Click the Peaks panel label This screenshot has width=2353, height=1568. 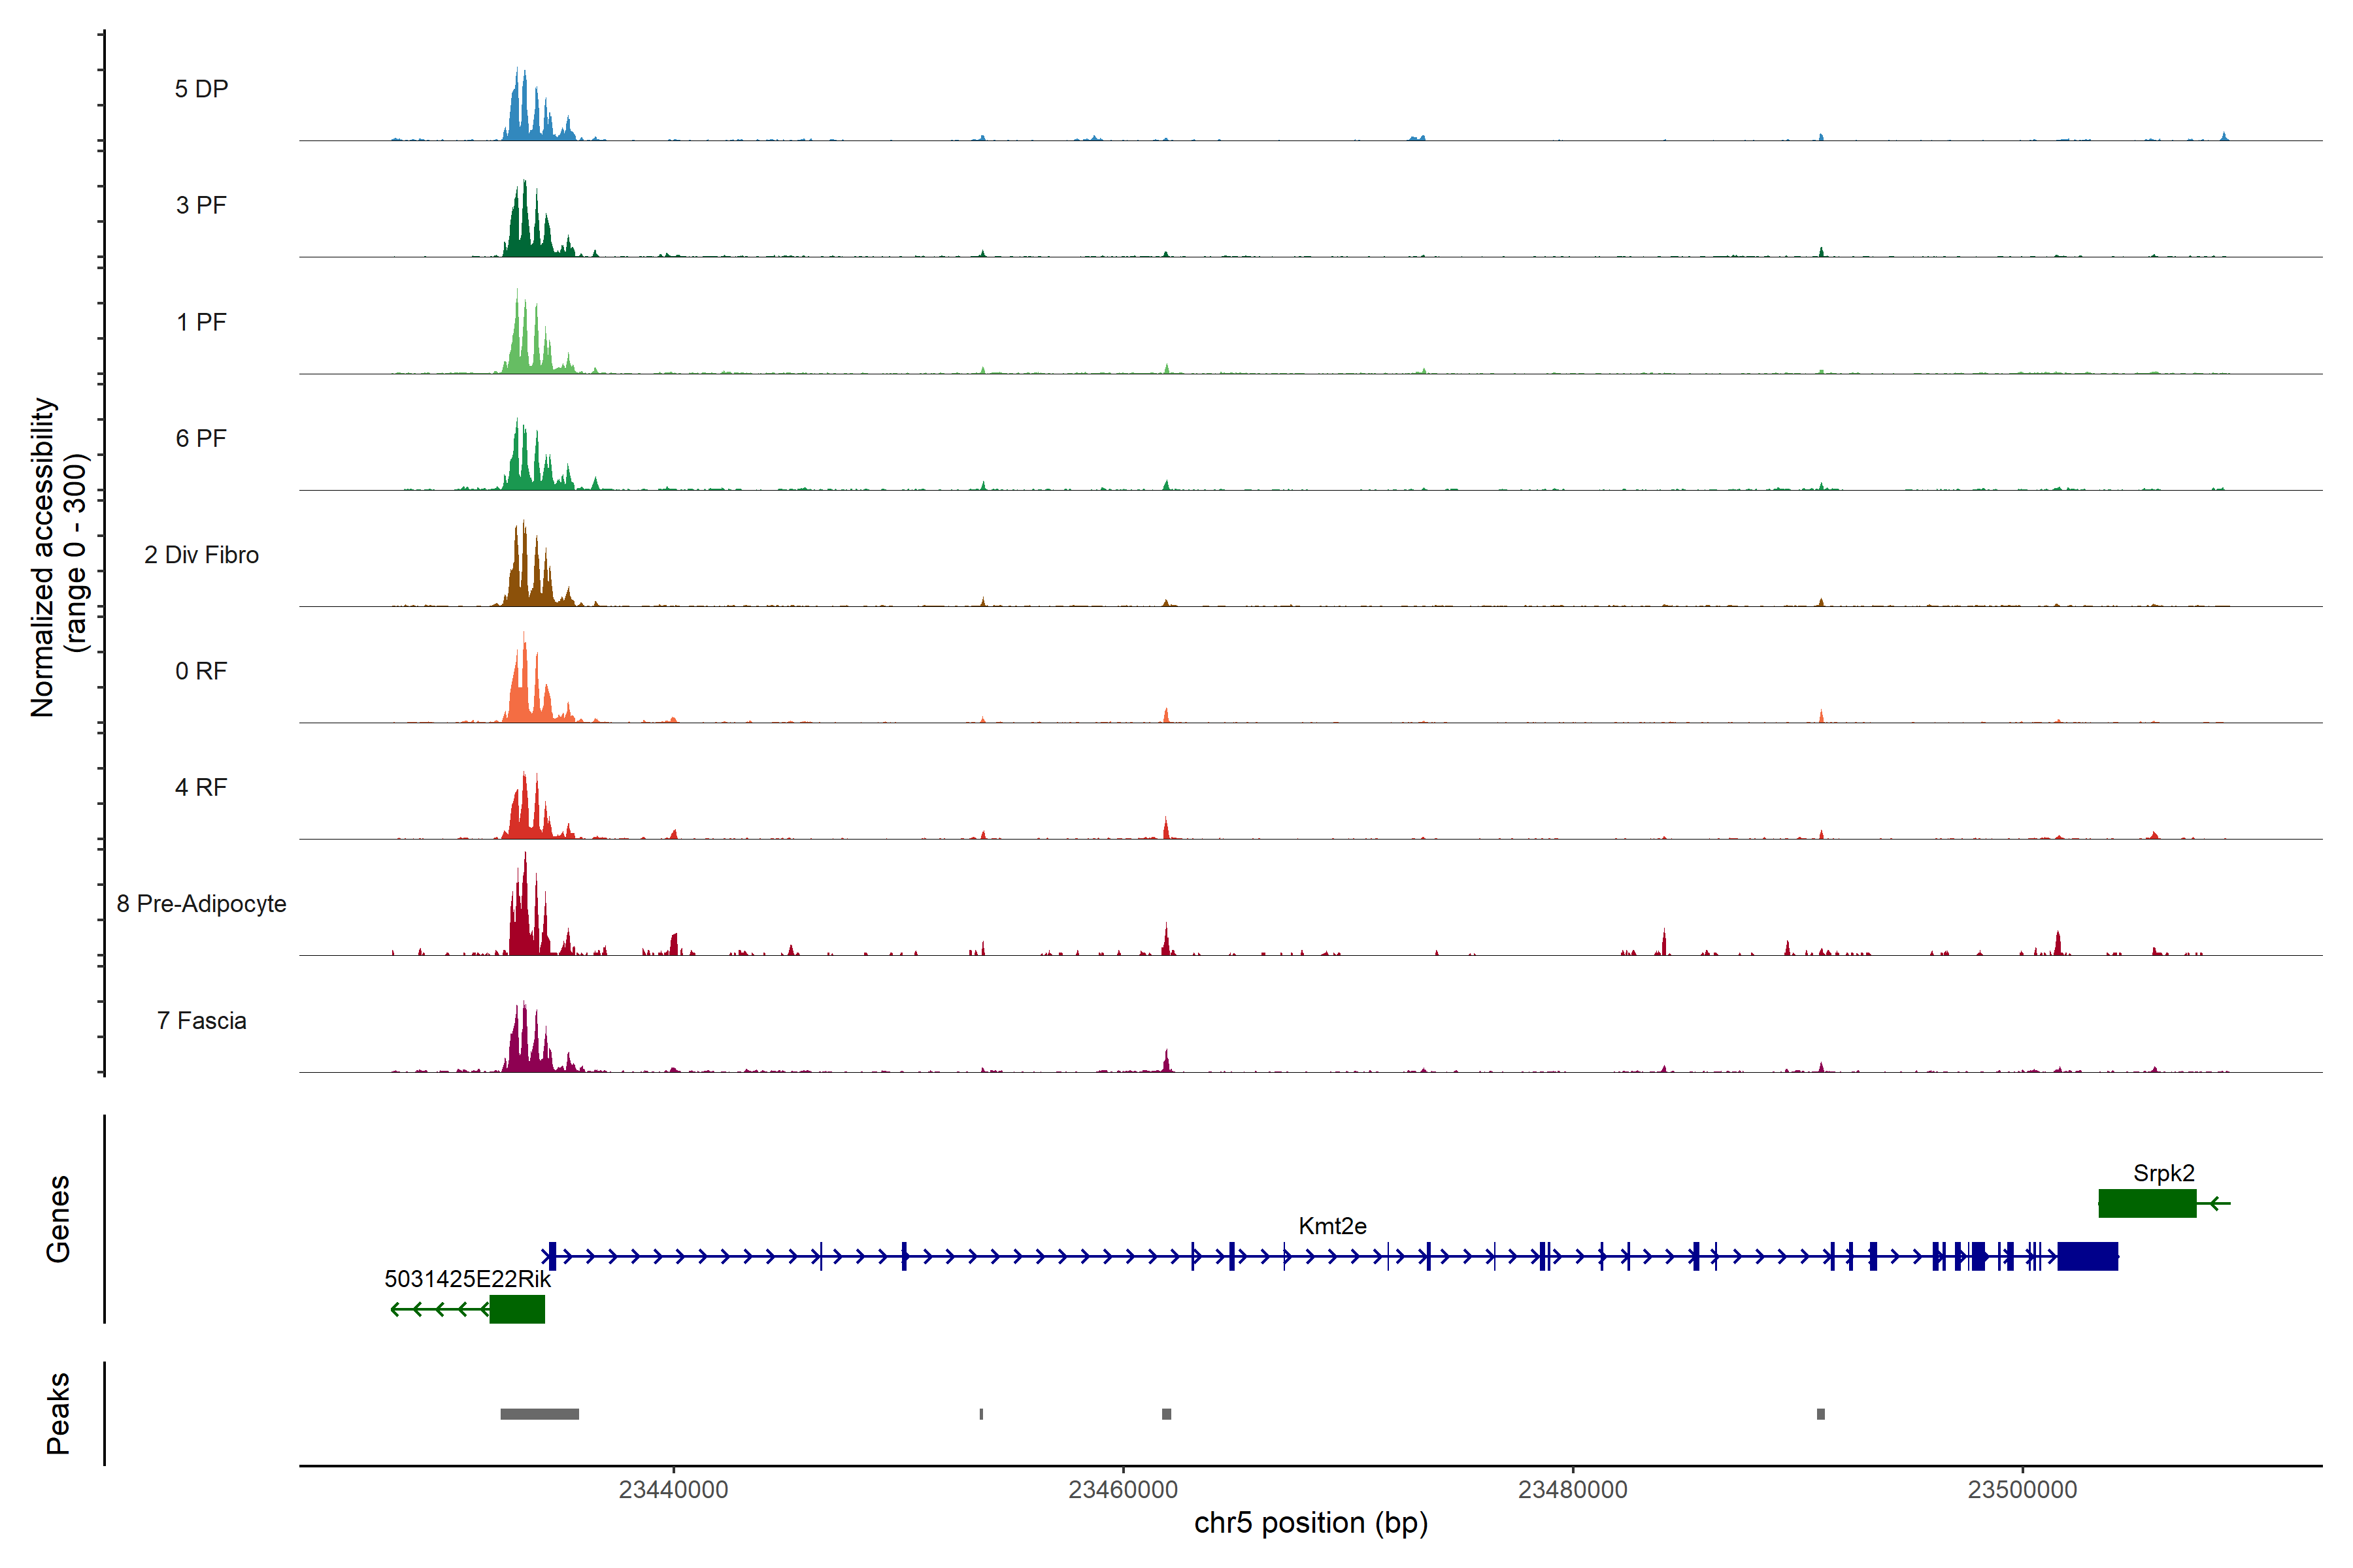coord(58,1413)
